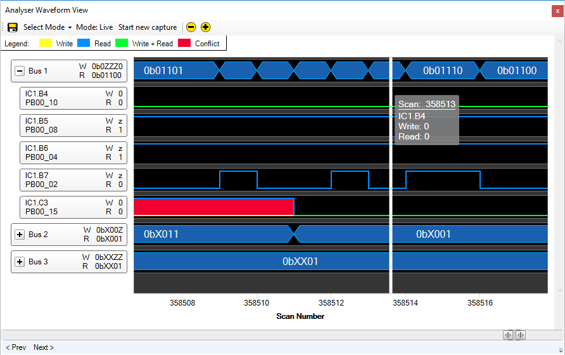Viewport: 565px width, 355px height.
Task: Click scan number 358508 on the axis
Action: (182, 303)
